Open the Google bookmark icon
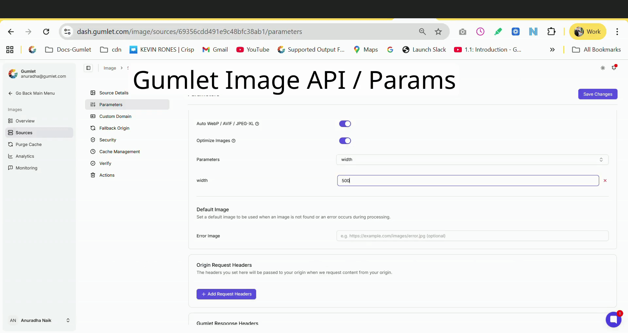Viewport: 628px width, 333px height. (x=390, y=50)
